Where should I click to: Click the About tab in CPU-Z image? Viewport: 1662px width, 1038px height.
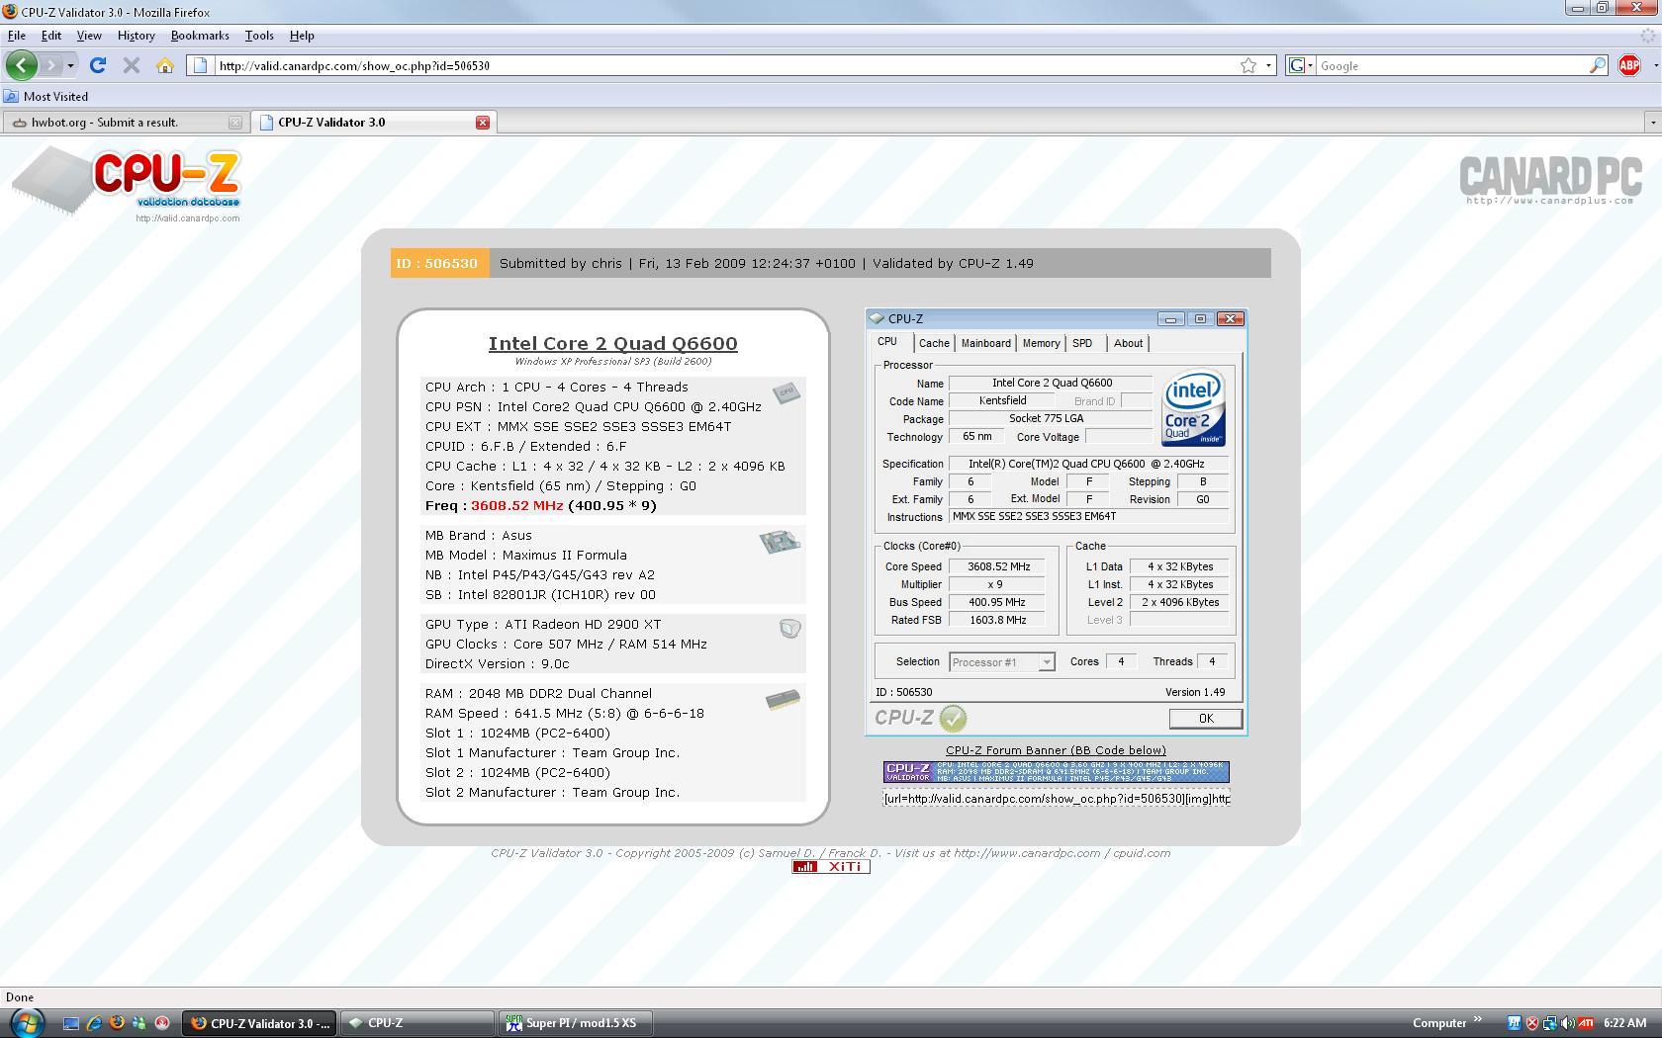(1128, 343)
